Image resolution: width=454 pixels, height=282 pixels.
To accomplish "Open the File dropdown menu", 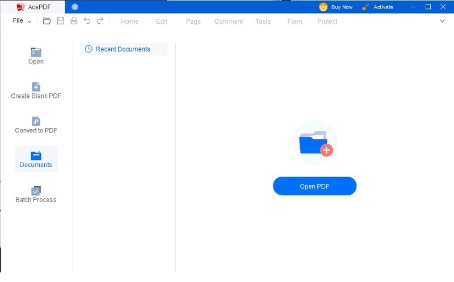I will [22, 21].
